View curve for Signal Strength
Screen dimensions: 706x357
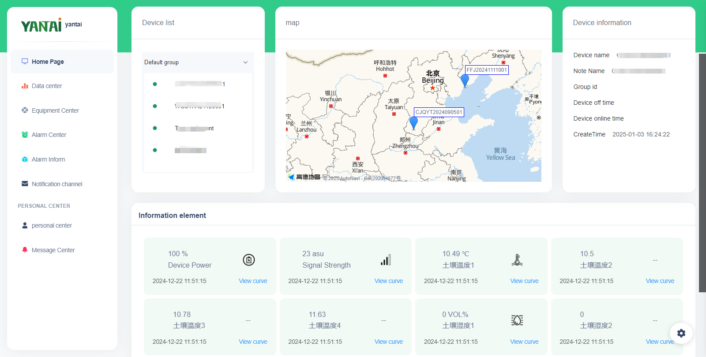[x=389, y=281]
